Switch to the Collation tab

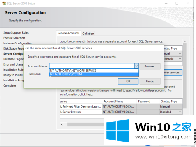[88, 34]
